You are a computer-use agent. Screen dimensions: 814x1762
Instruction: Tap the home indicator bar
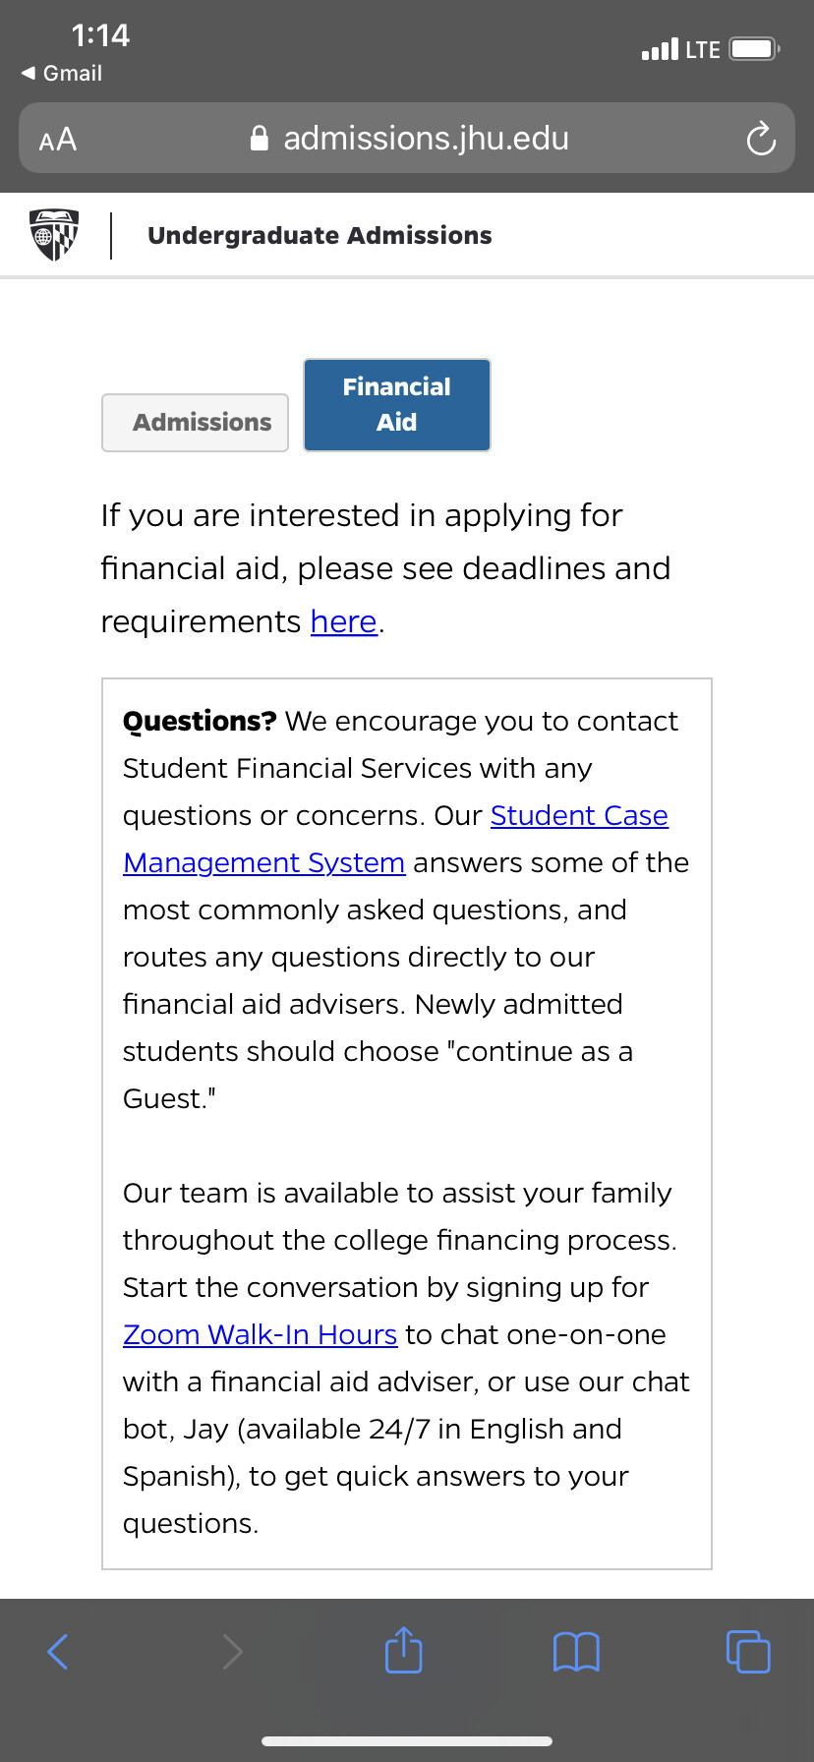click(x=407, y=1741)
